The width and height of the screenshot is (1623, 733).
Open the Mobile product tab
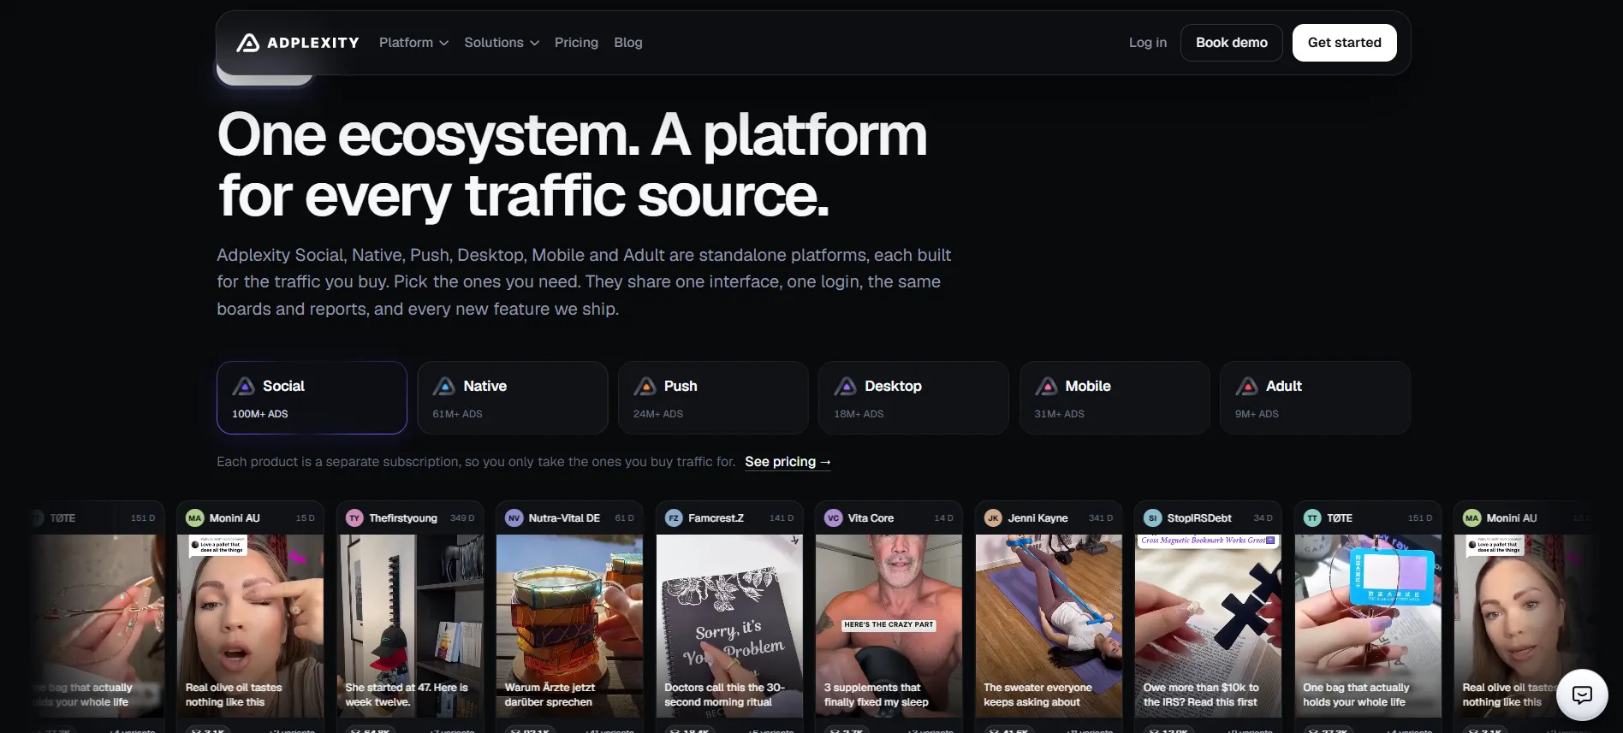(1115, 398)
